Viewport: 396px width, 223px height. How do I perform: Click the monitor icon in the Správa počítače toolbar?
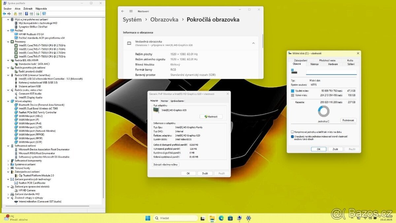point(44,14)
